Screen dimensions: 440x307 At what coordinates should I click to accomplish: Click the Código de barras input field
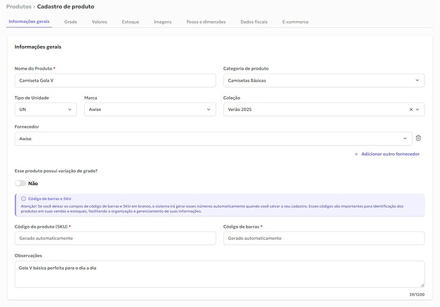point(324,238)
